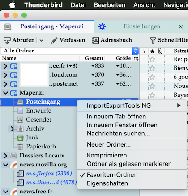
Task: Open the Thunderbird application menu
Action: (43, 5)
